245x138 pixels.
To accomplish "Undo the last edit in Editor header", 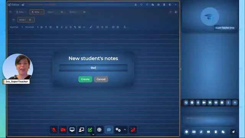I will click(141, 5).
